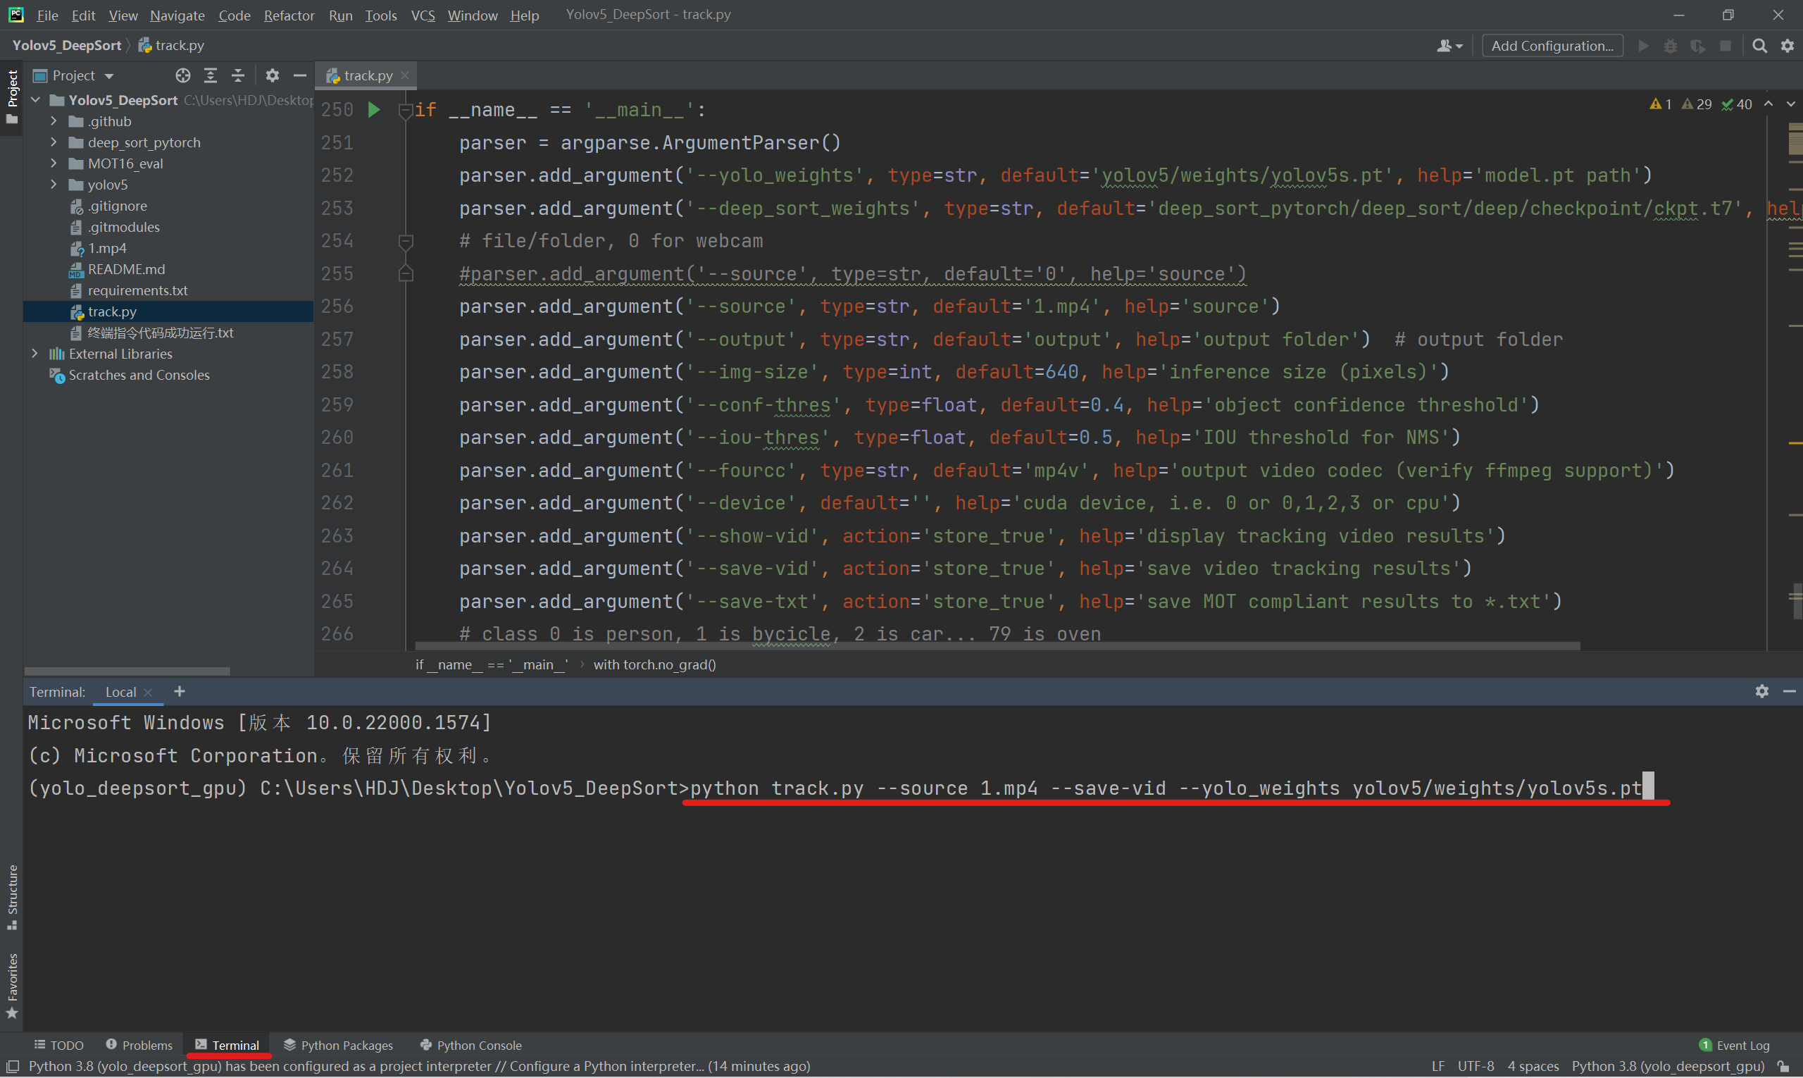Click Add Configuration button
The width and height of the screenshot is (1803, 1078).
(x=1552, y=46)
